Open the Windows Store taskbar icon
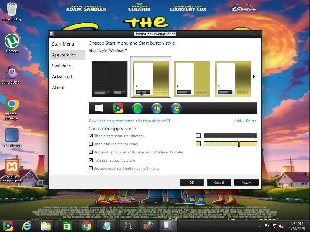310x232 pixels. tap(67, 226)
